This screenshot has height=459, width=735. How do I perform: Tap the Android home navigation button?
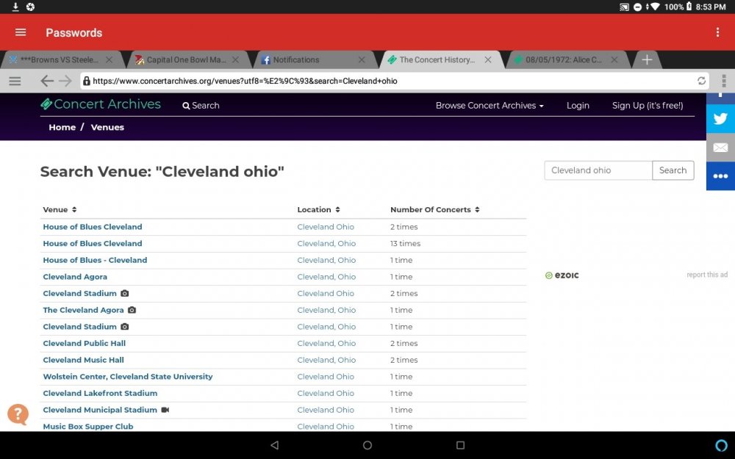pos(367,445)
